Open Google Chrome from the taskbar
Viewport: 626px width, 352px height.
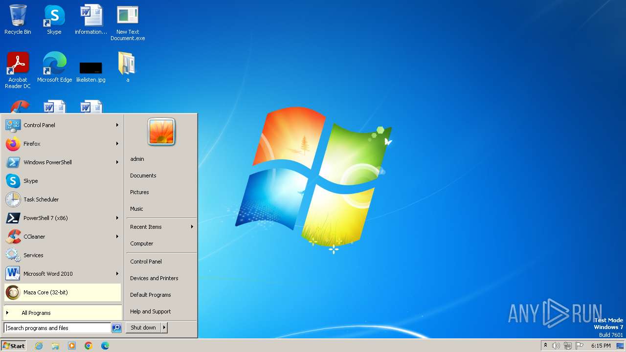click(x=89, y=346)
